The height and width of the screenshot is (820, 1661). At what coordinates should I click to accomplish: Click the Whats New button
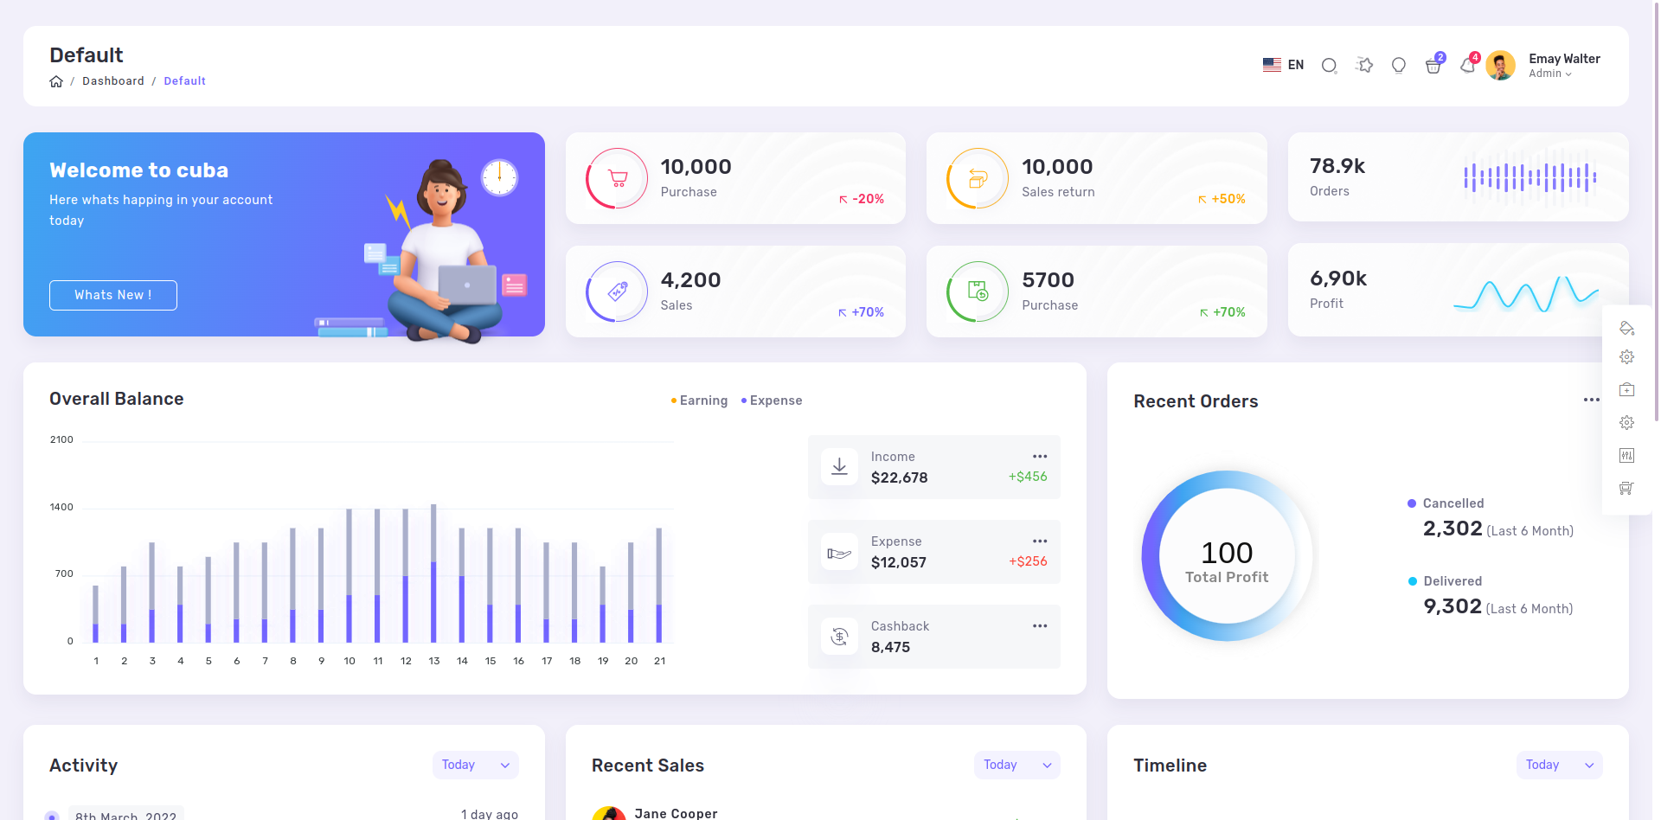(x=112, y=295)
